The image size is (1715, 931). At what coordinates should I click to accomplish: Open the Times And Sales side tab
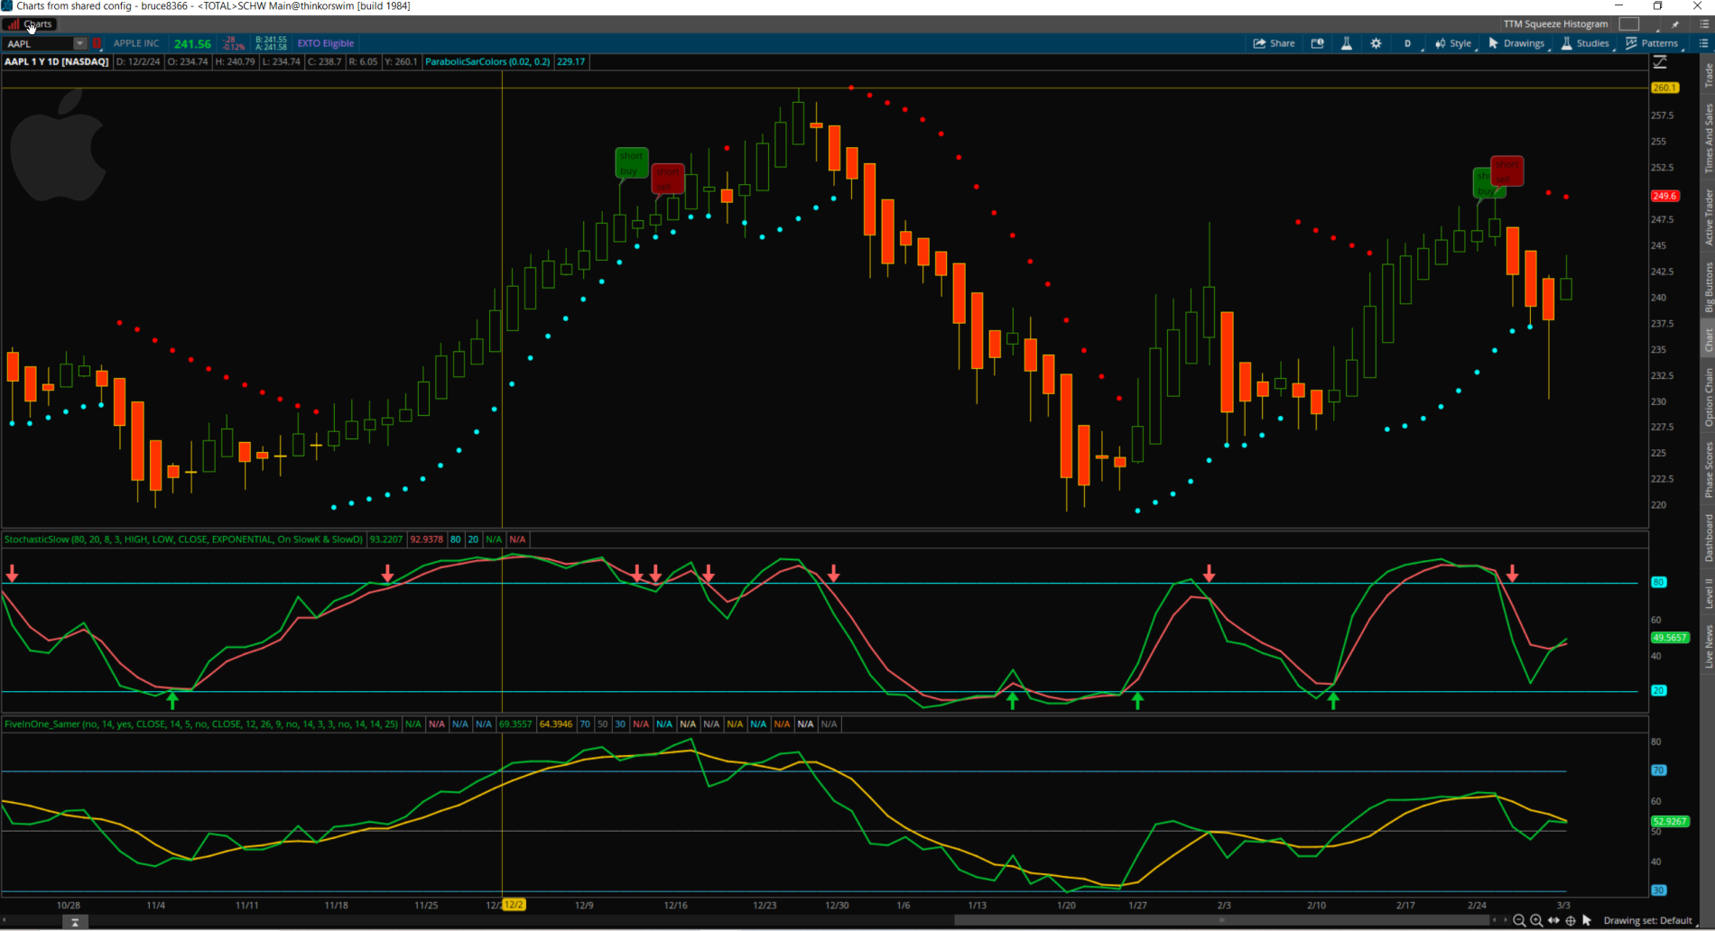tap(1708, 137)
